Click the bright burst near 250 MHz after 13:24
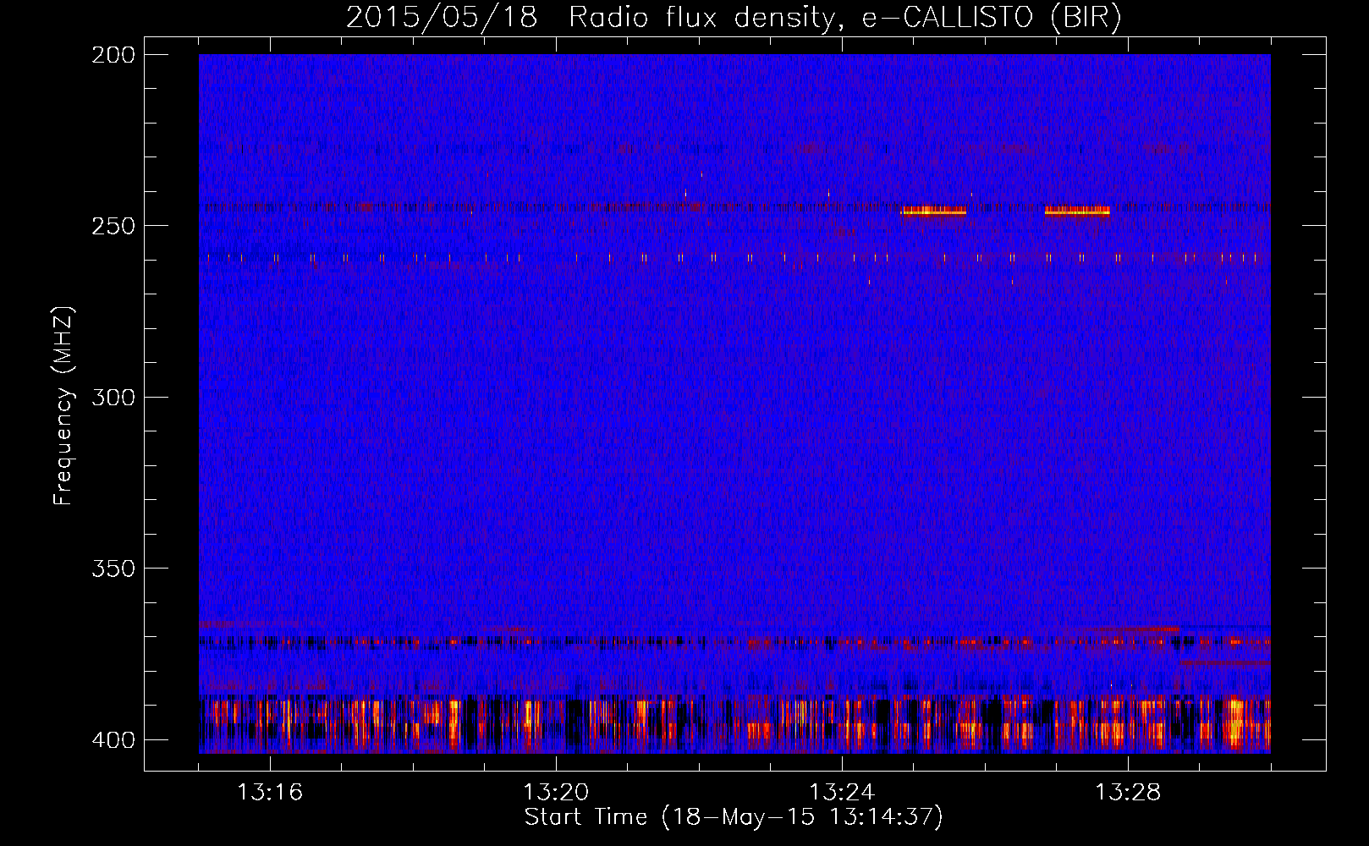The width and height of the screenshot is (1369, 846). pyautogui.click(x=934, y=211)
